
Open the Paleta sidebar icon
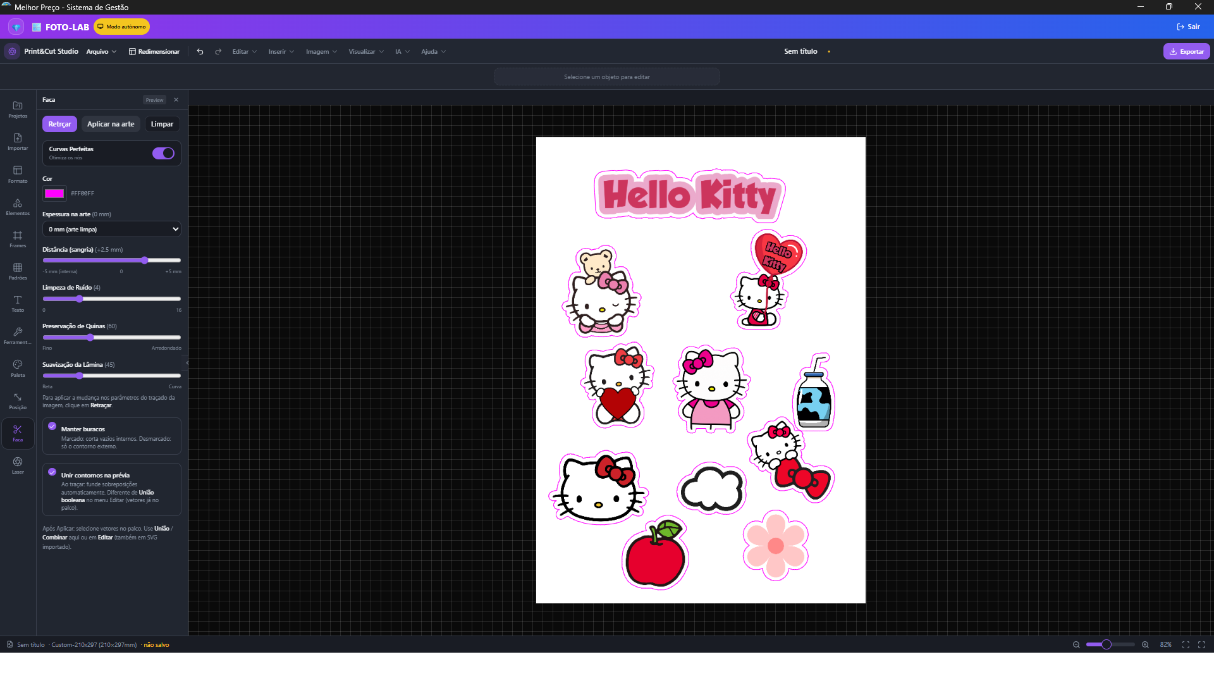point(18,369)
